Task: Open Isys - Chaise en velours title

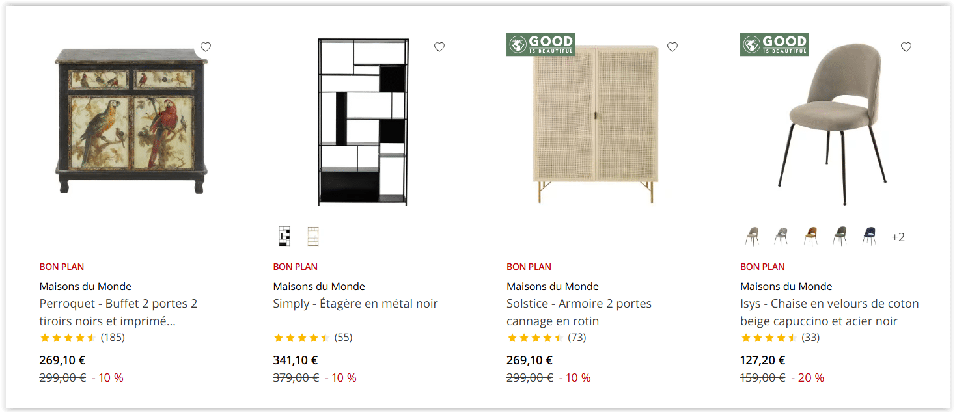Action: 829,312
